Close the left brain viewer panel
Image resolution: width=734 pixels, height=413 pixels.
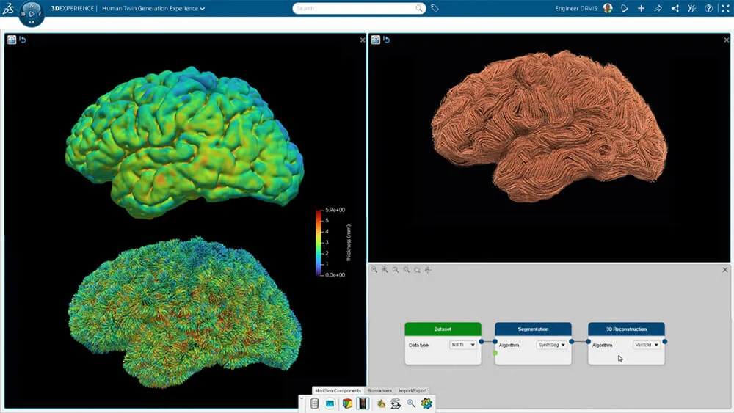point(363,40)
